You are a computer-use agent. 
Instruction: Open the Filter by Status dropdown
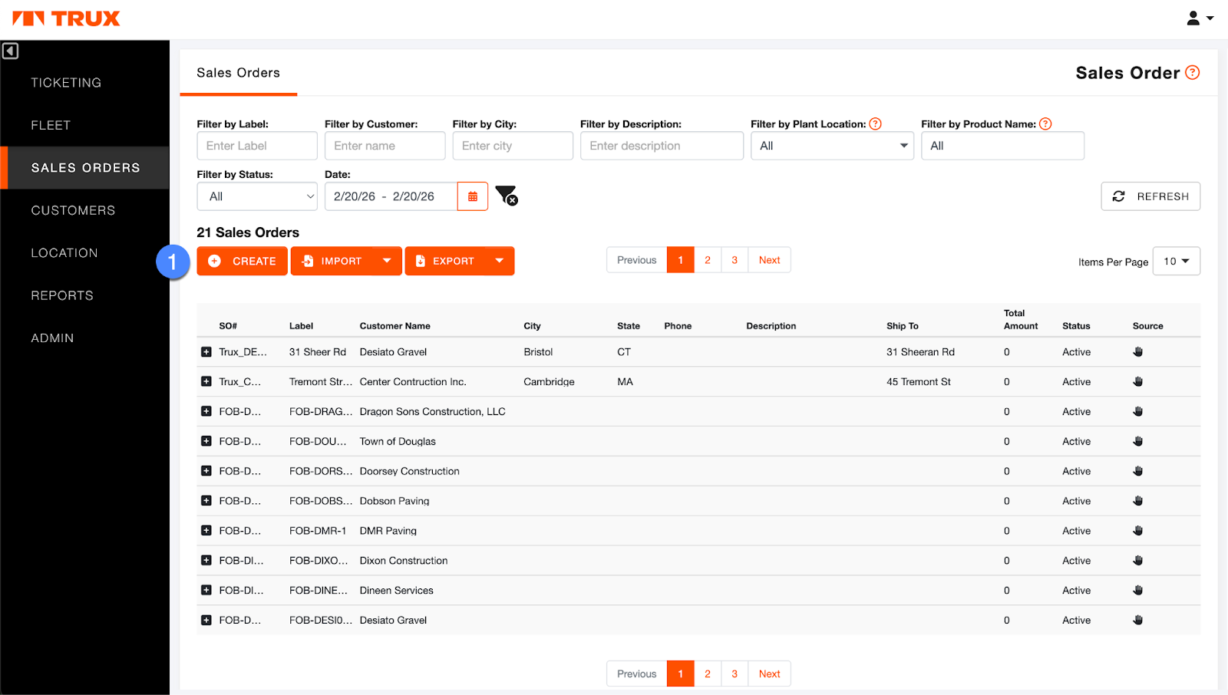(x=257, y=196)
